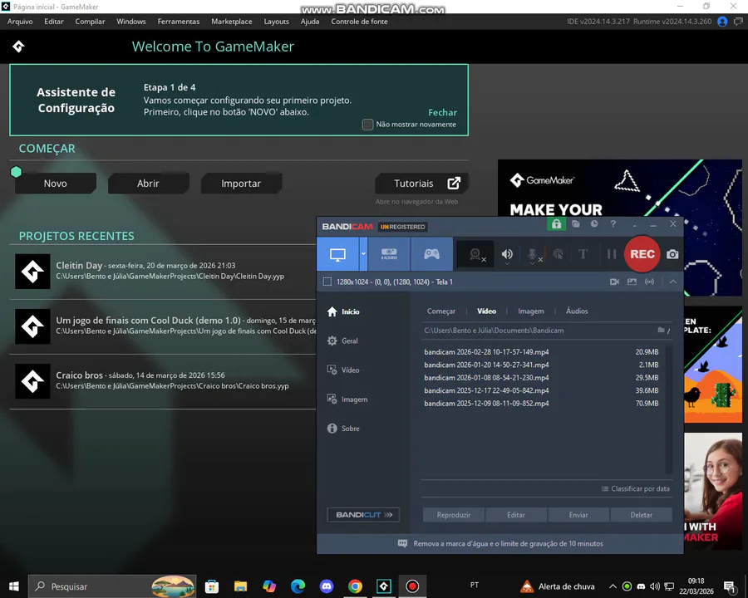748x598 pixels.
Task: Select bandicam 2025-12-09 08-11-09-852.mp4
Action: click(541, 404)
